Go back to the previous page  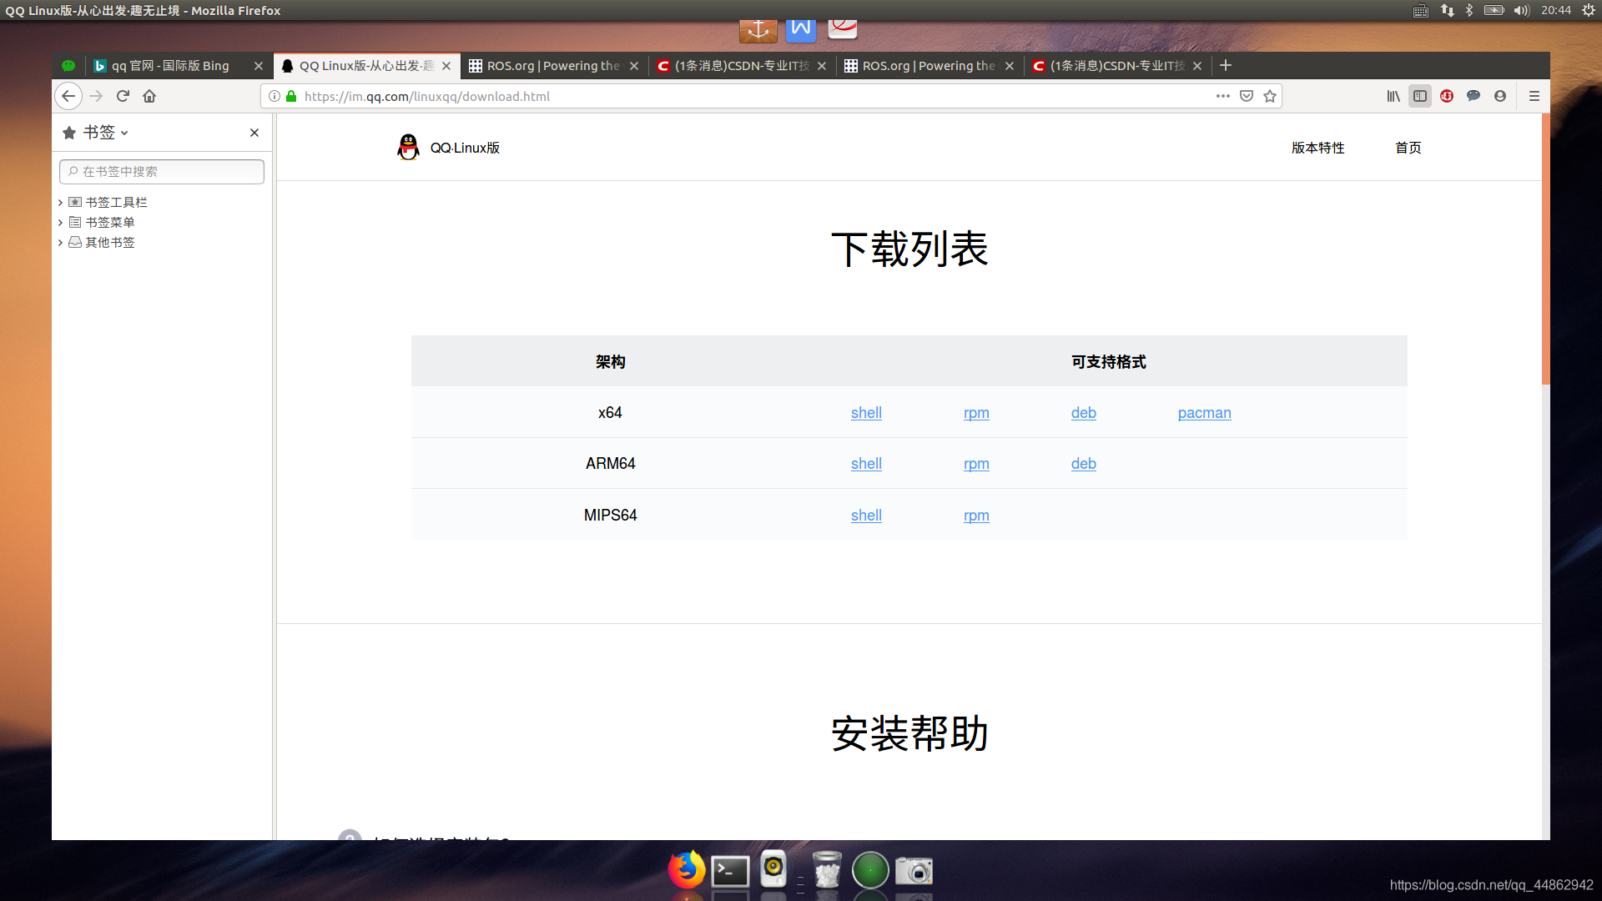68,96
